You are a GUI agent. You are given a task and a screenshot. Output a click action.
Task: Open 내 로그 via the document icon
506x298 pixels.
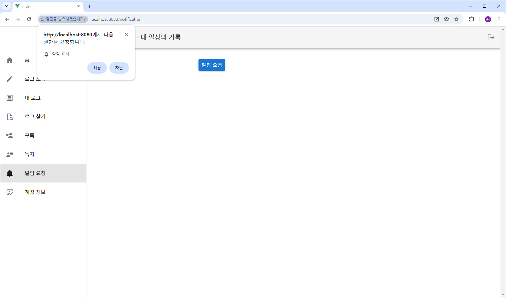9,97
